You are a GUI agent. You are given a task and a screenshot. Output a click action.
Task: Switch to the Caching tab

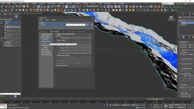click(x=63, y=31)
